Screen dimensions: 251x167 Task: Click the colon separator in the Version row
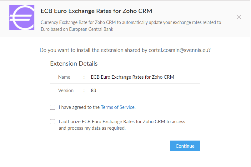click(84, 90)
